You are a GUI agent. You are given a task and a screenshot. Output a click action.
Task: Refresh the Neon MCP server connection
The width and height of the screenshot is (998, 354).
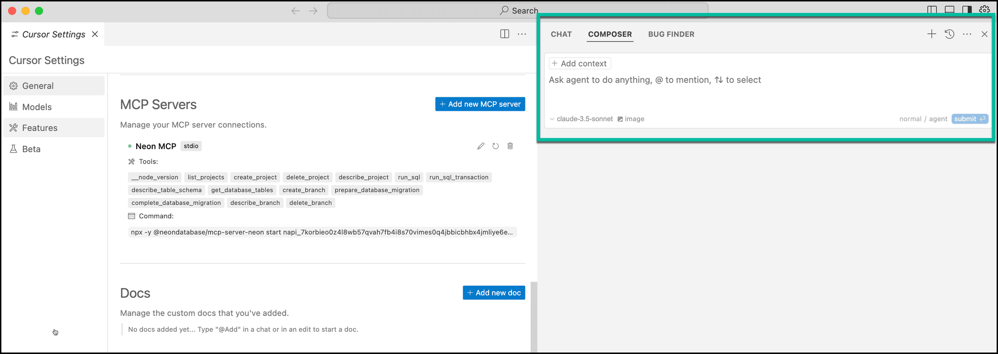coord(495,146)
